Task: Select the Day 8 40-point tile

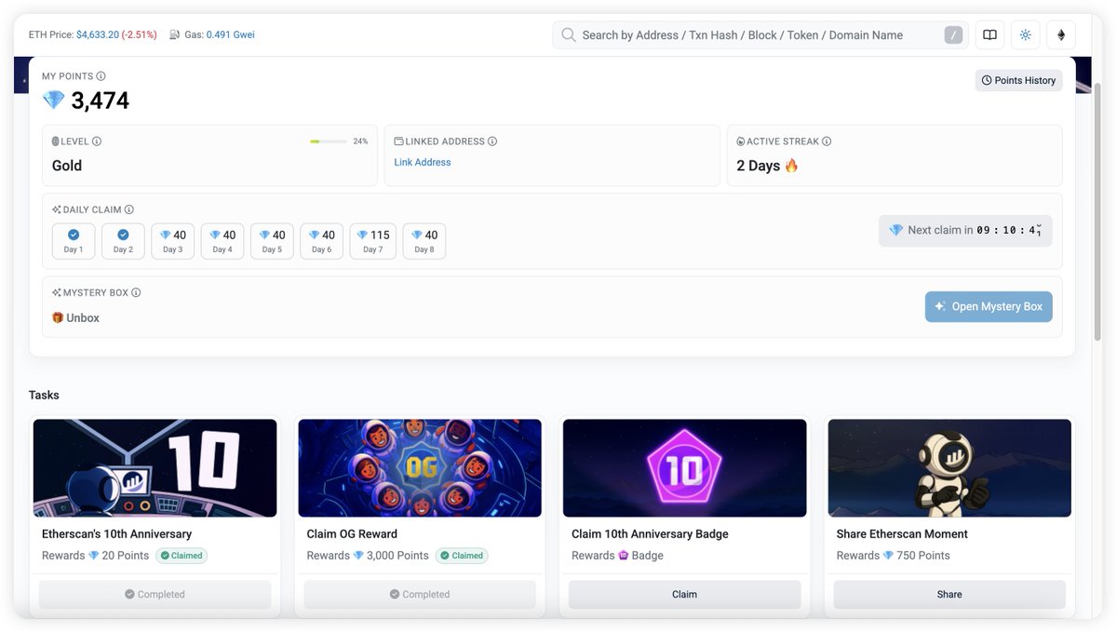Action: pos(424,241)
